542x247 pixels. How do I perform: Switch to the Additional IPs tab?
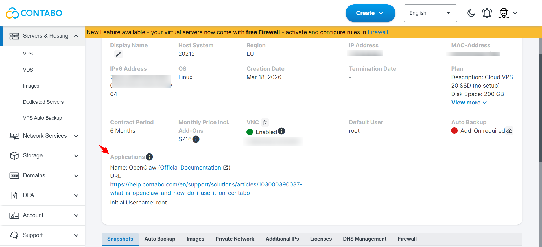(x=282, y=239)
